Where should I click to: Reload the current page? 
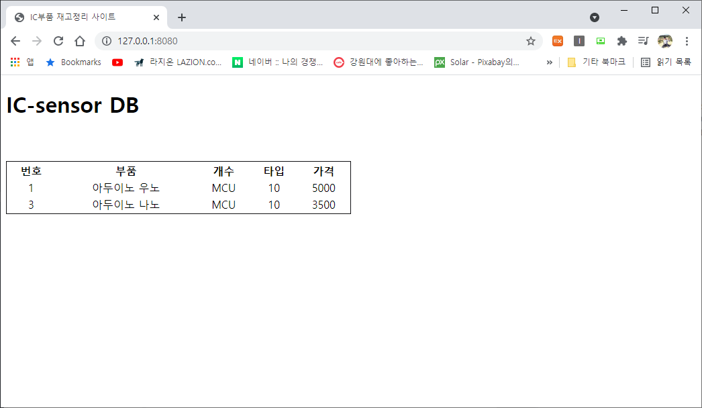point(58,41)
